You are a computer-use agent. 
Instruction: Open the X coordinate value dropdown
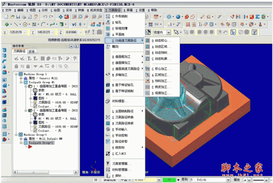coord(25,32)
